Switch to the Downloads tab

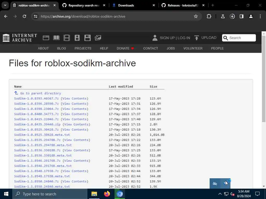pos(134,5)
